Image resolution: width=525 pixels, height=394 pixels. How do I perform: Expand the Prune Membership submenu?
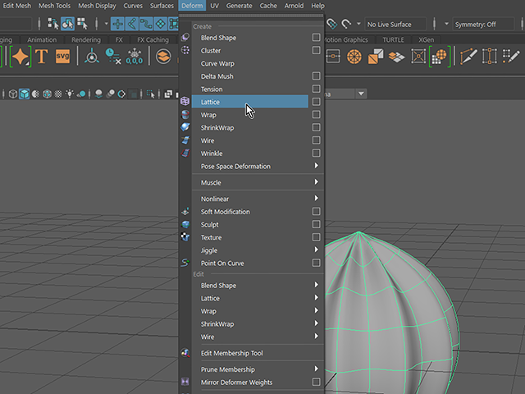[258, 369]
